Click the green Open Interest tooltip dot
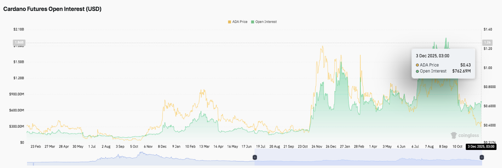Viewport: 502px width, 168px height. (418, 71)
